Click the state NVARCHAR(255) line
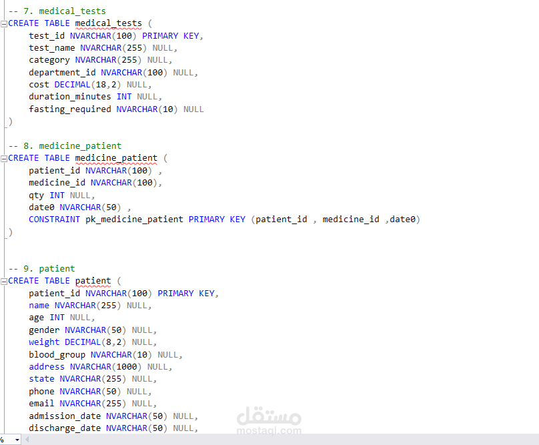This screenshot has height=445, width=539. click(93, 379)
